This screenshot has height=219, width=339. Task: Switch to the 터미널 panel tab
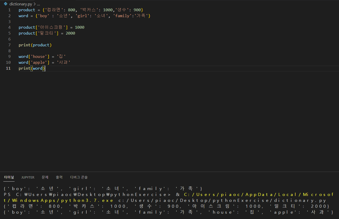tap(9, 177)
